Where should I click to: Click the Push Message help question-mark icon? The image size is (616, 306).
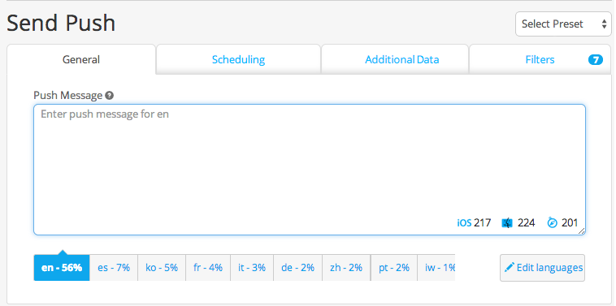[110, 95]
